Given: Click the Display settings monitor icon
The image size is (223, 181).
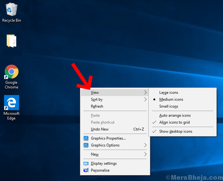Looking at the screenshot, I should click(86, 163).
